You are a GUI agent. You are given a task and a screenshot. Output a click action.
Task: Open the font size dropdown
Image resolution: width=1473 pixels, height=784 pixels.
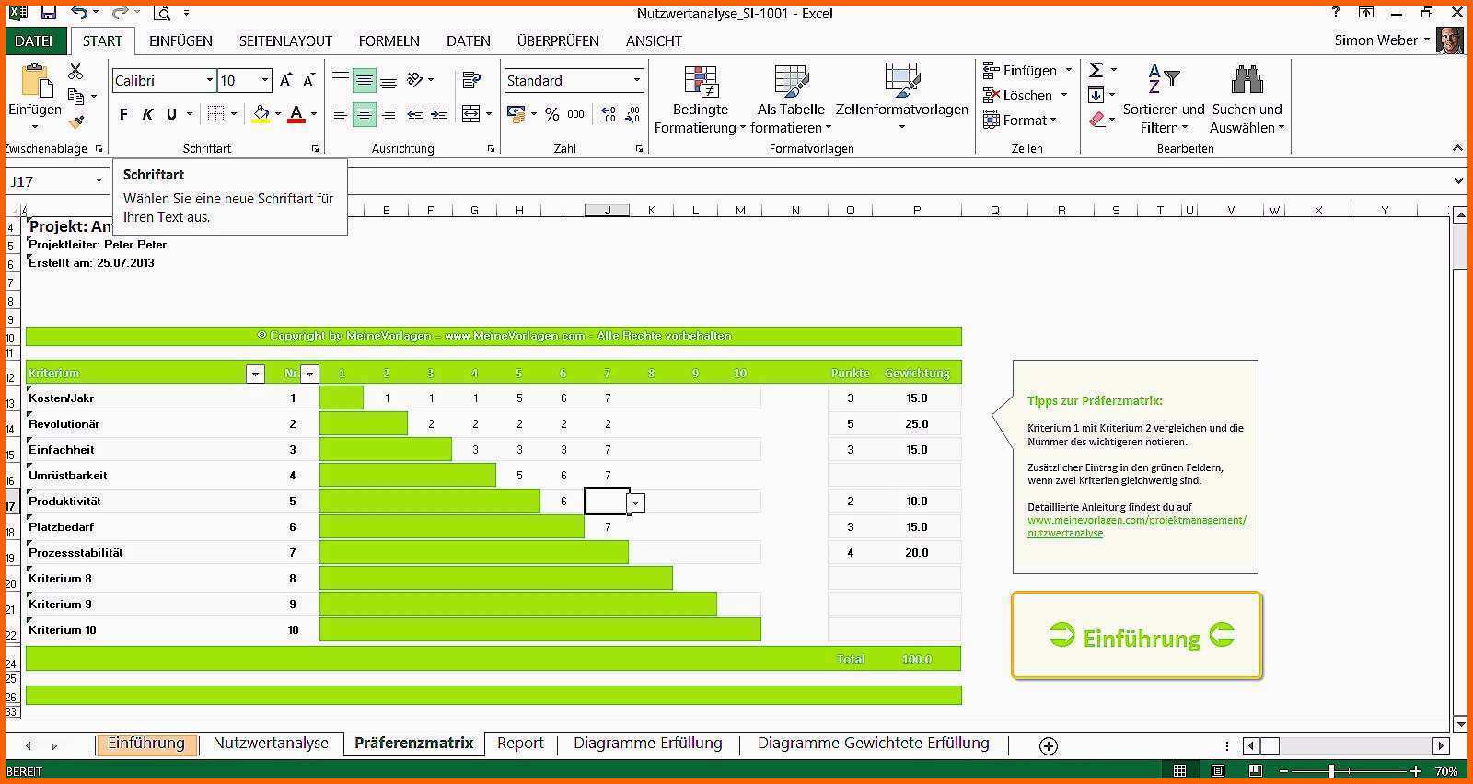pyautogui.click(x=265, y=81)
